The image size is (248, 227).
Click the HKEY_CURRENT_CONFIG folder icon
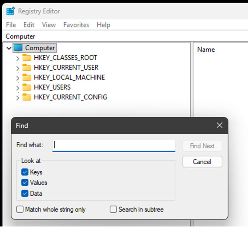[26, 97]
